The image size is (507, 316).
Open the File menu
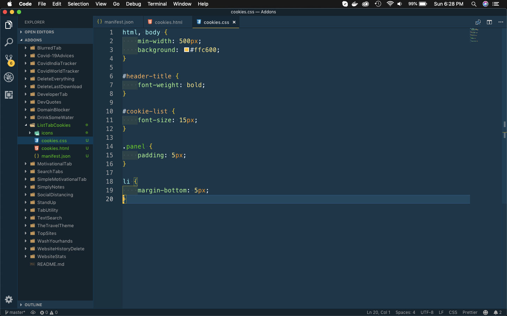tap(42, 4)
